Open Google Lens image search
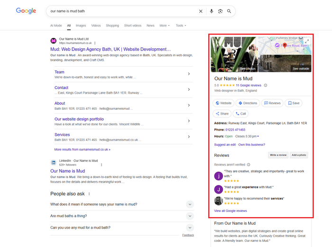This screenshot has width=332, height=247. [x=220, y=11]
